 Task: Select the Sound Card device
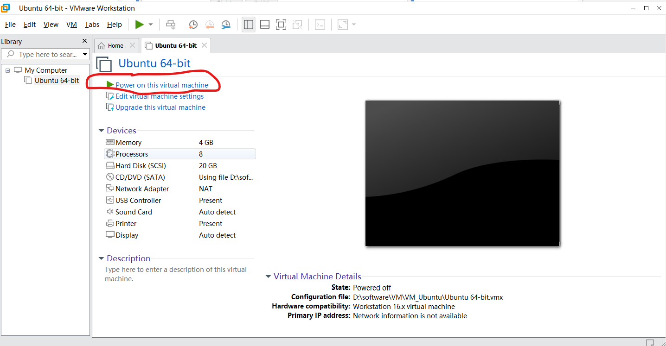[x=180, y=212]
